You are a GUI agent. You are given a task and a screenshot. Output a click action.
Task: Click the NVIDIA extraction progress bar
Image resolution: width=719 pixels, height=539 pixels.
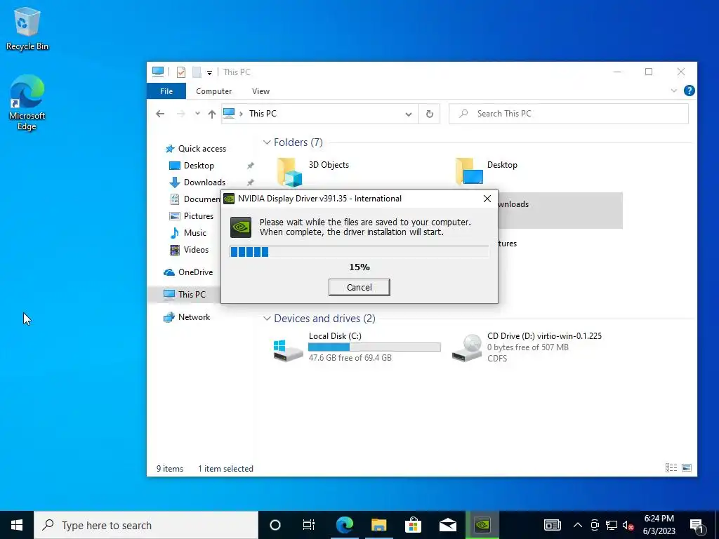pyautogui.click(x=359, y=252)
